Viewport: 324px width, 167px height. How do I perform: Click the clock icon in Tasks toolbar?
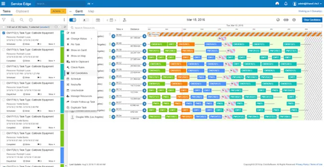pyautogui.click(x=31, y=20)
